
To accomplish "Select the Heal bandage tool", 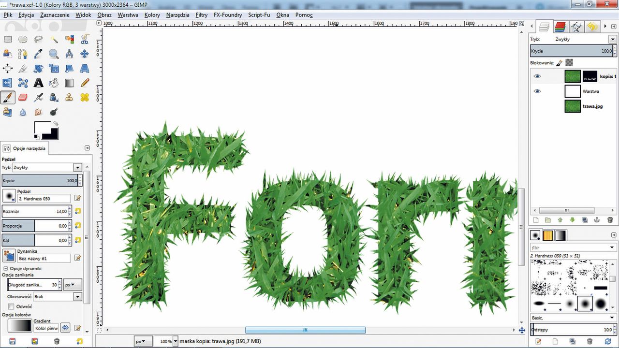I will pos(85,98).
